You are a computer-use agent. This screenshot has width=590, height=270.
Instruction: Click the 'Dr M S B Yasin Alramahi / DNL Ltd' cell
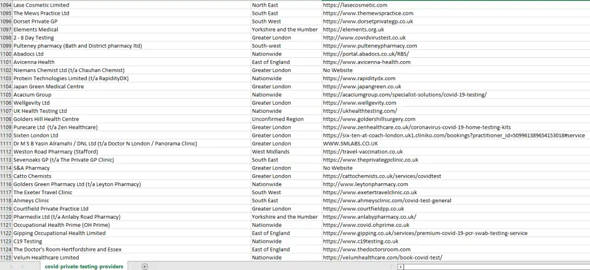pyautogui.click(x=132, y=143)
